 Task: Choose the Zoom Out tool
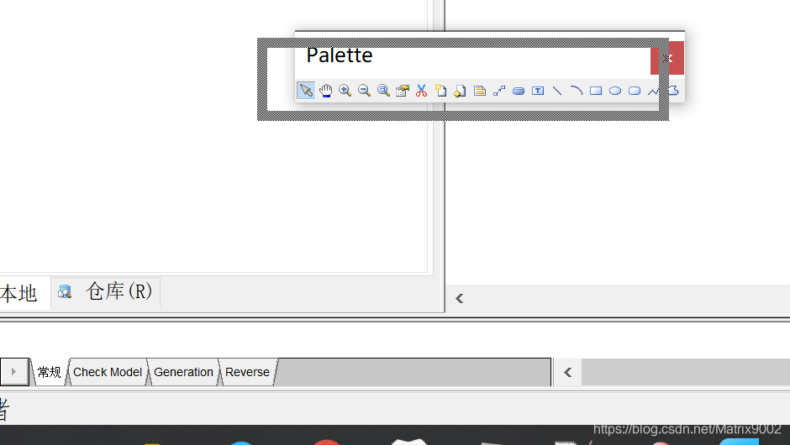364,91
